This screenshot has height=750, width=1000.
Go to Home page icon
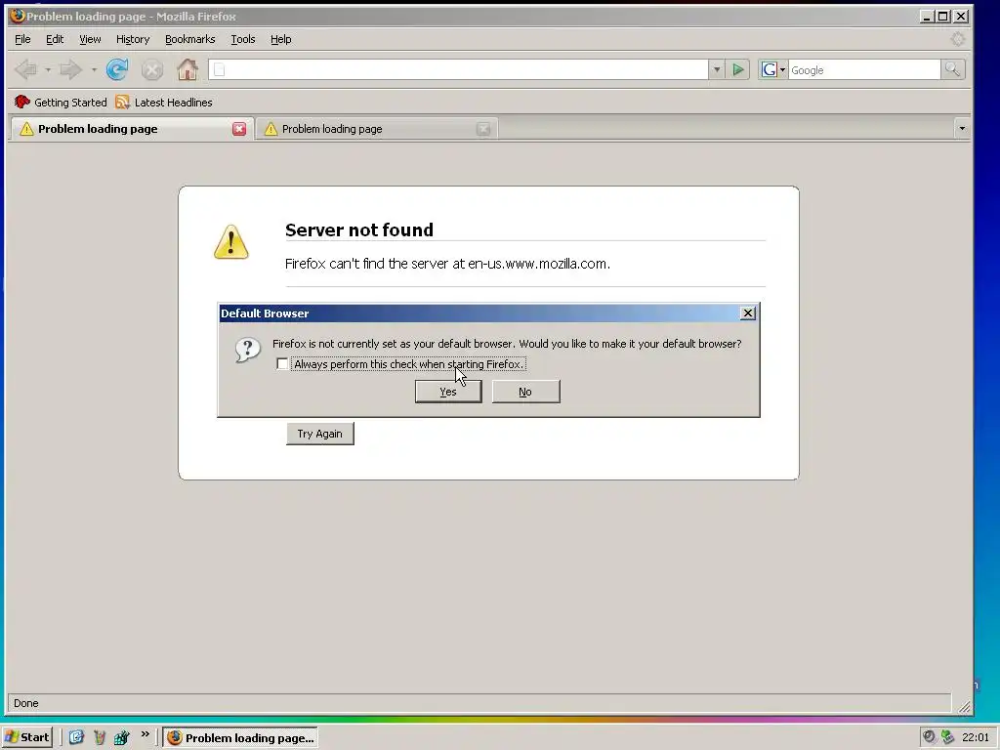tap(187, 69)
